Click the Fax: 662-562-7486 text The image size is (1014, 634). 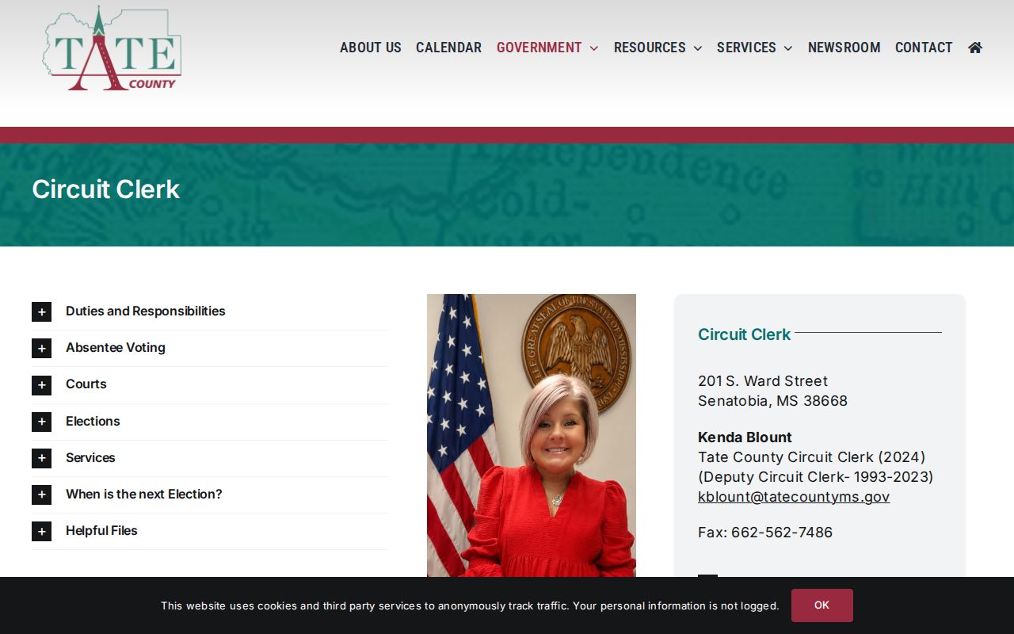[765, 533]
